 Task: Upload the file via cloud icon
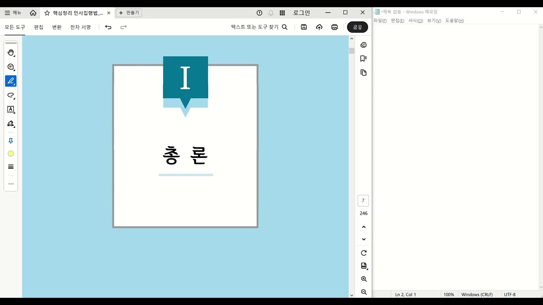pos(319,27)
